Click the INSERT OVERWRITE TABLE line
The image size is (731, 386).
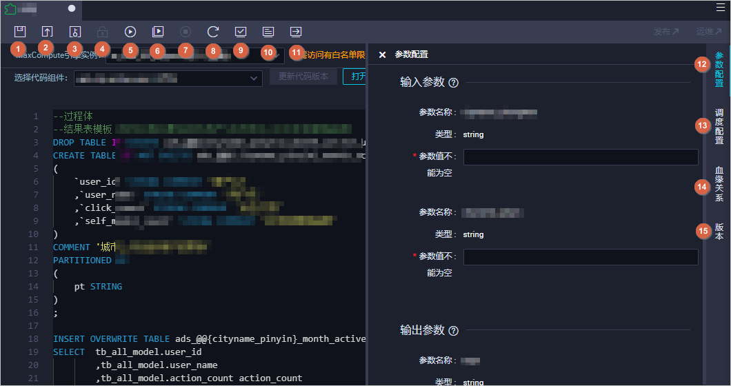[x=209, y=339]
